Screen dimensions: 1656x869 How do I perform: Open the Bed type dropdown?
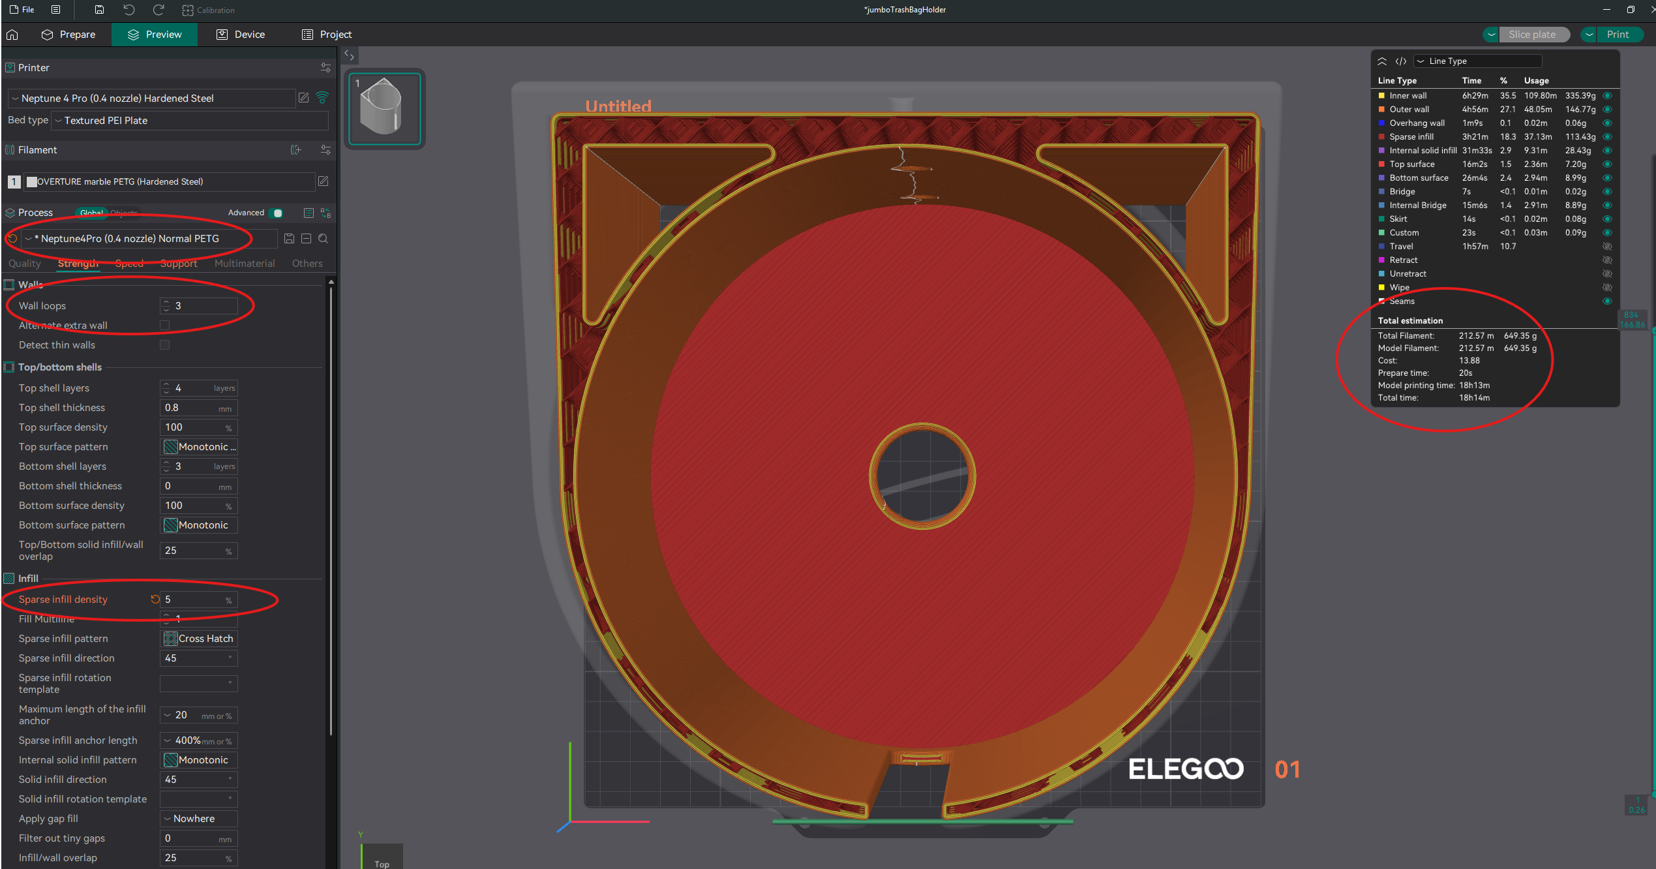tap(190, 121)
